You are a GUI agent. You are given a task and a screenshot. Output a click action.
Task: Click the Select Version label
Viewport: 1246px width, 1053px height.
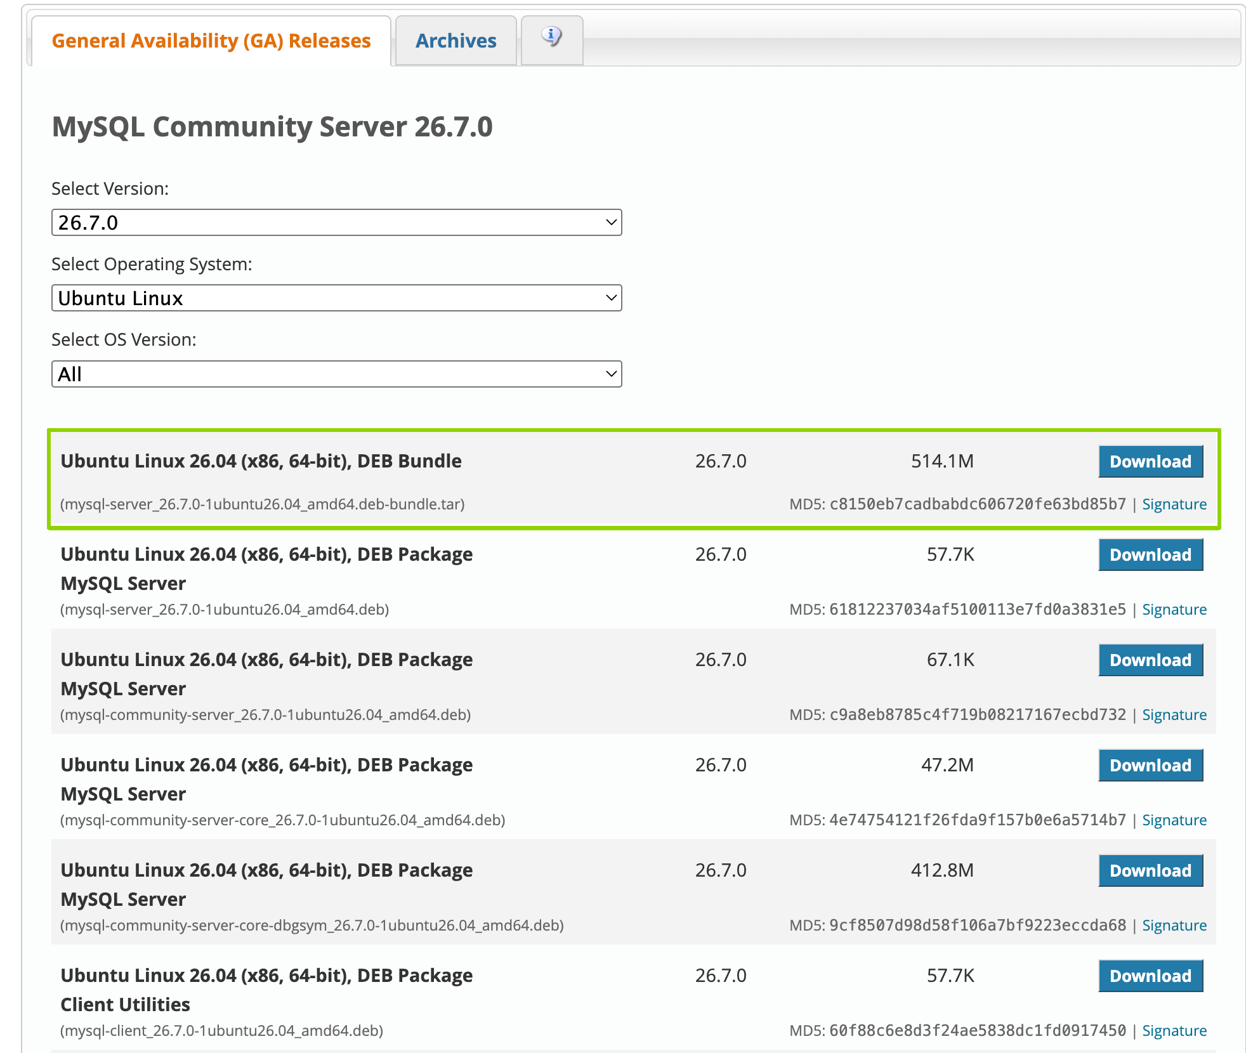110,189
